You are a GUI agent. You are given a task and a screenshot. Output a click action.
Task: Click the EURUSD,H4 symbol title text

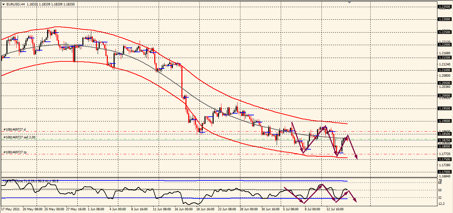click(15, 4)
